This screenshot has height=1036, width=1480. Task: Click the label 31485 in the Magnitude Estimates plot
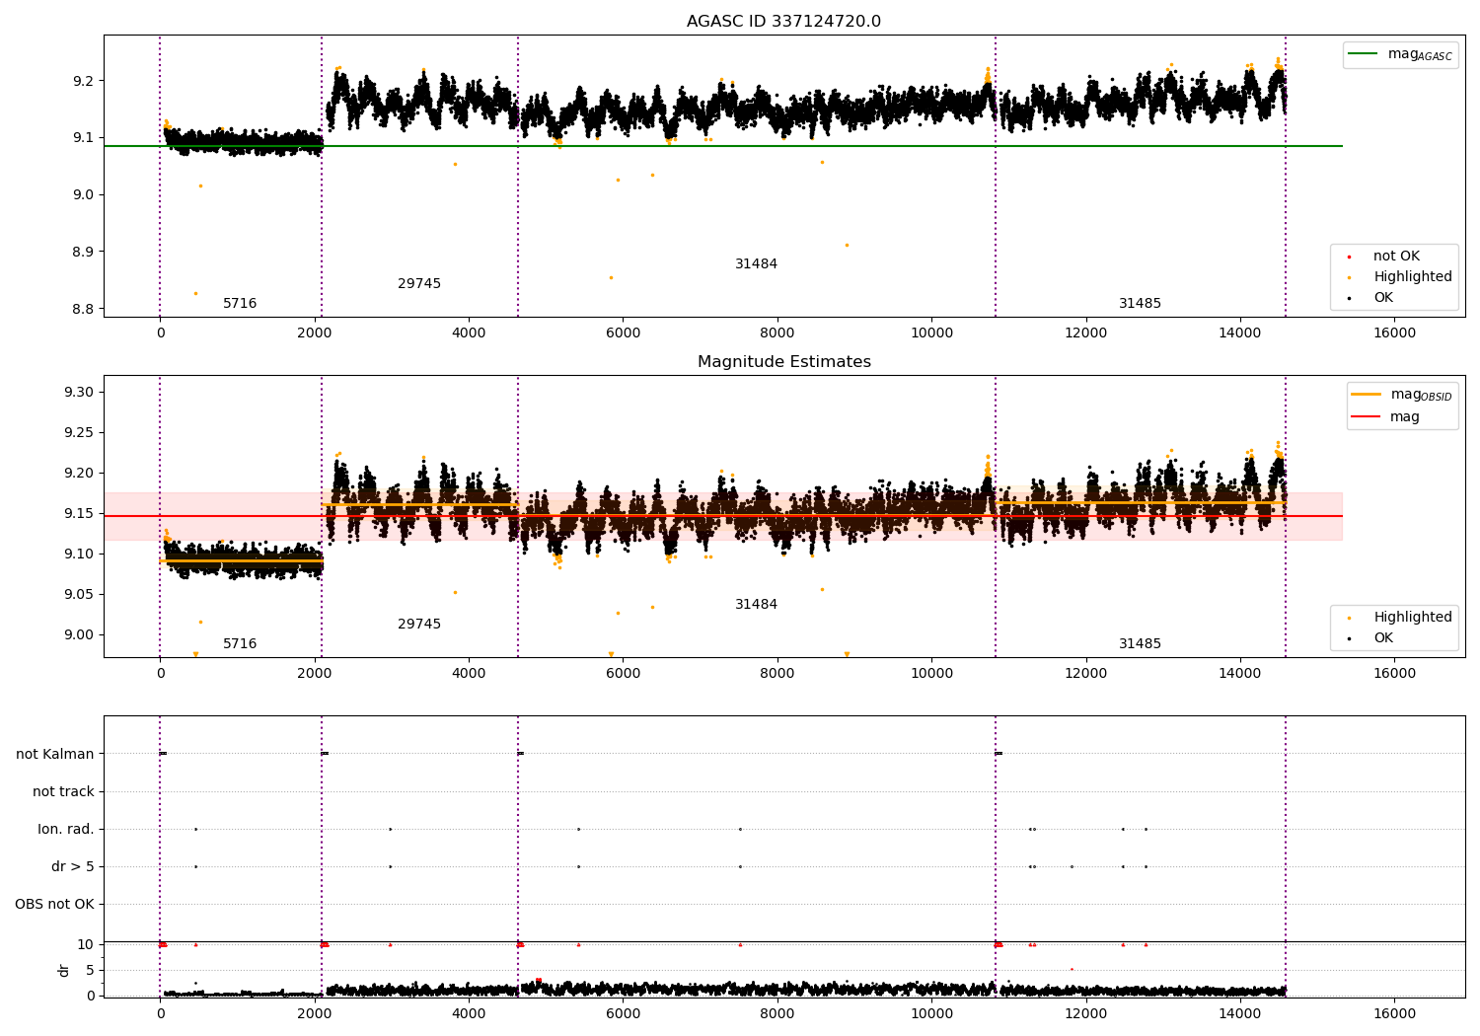pyautogui.click(x=1140, y=644)
